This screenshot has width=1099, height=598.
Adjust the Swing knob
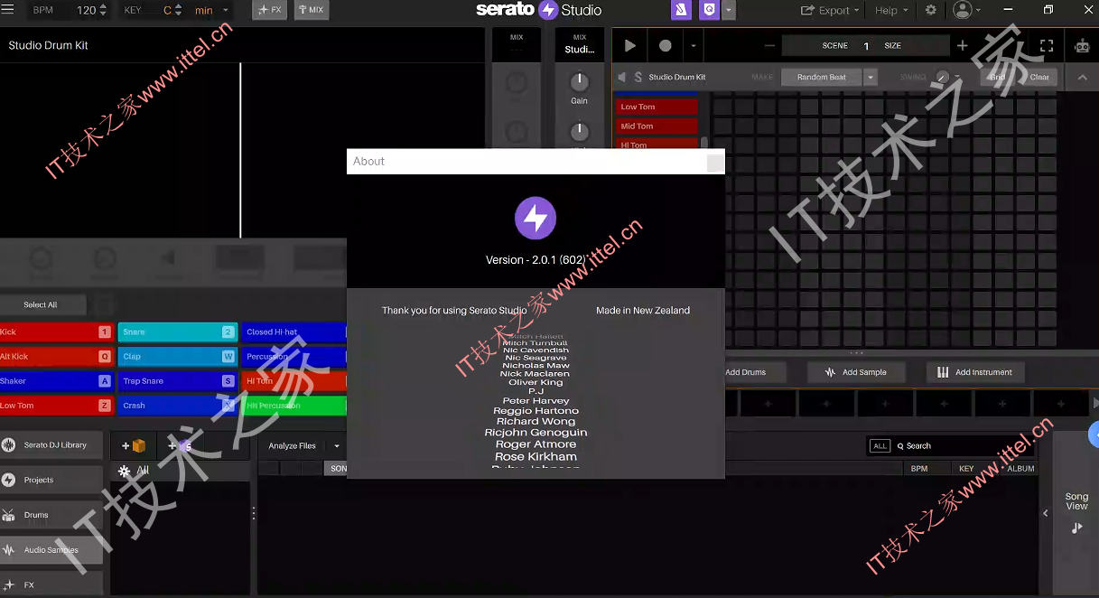coord(943,77)
